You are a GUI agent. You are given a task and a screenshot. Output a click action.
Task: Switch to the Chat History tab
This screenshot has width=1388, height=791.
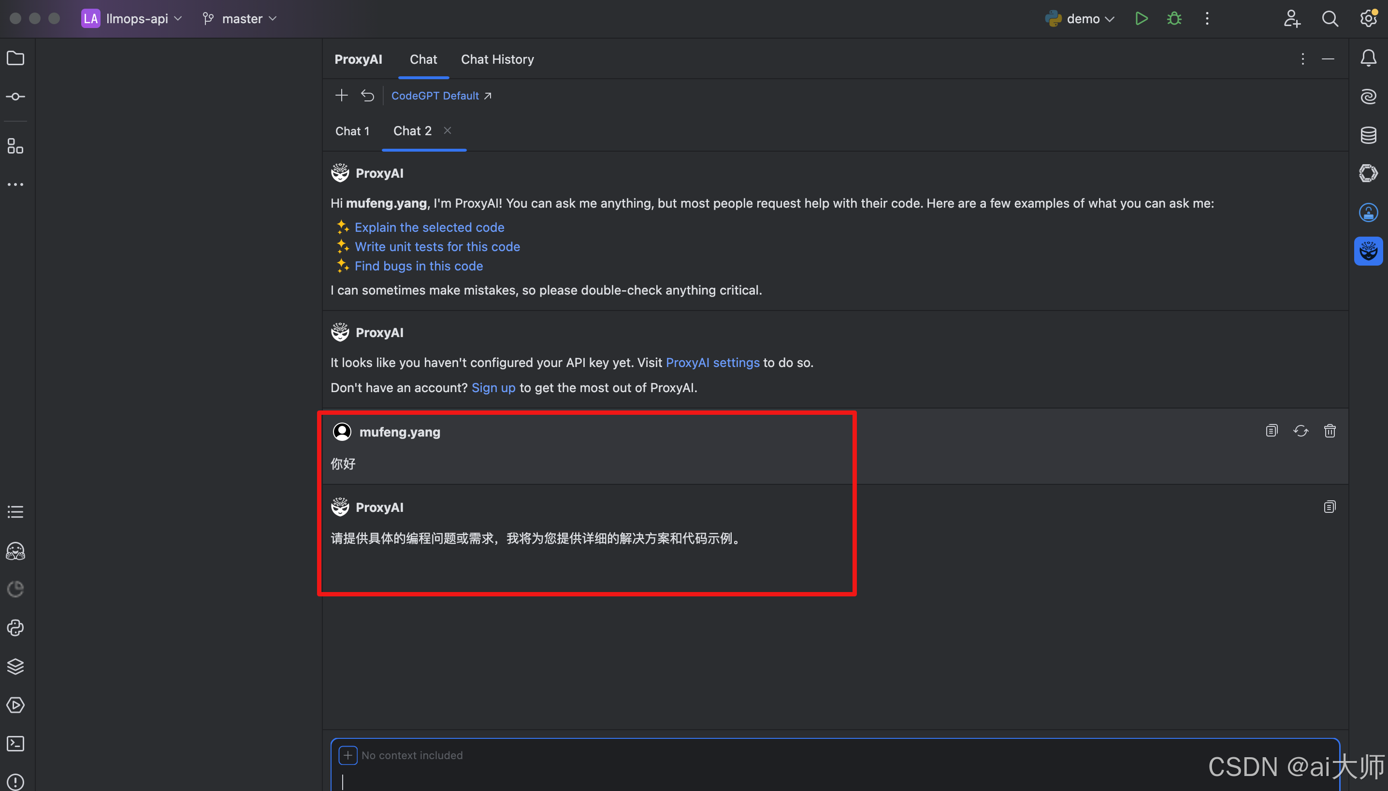[497, 59]
